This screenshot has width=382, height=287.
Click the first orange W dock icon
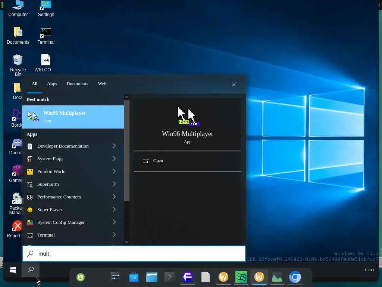(x=223, y=277)
